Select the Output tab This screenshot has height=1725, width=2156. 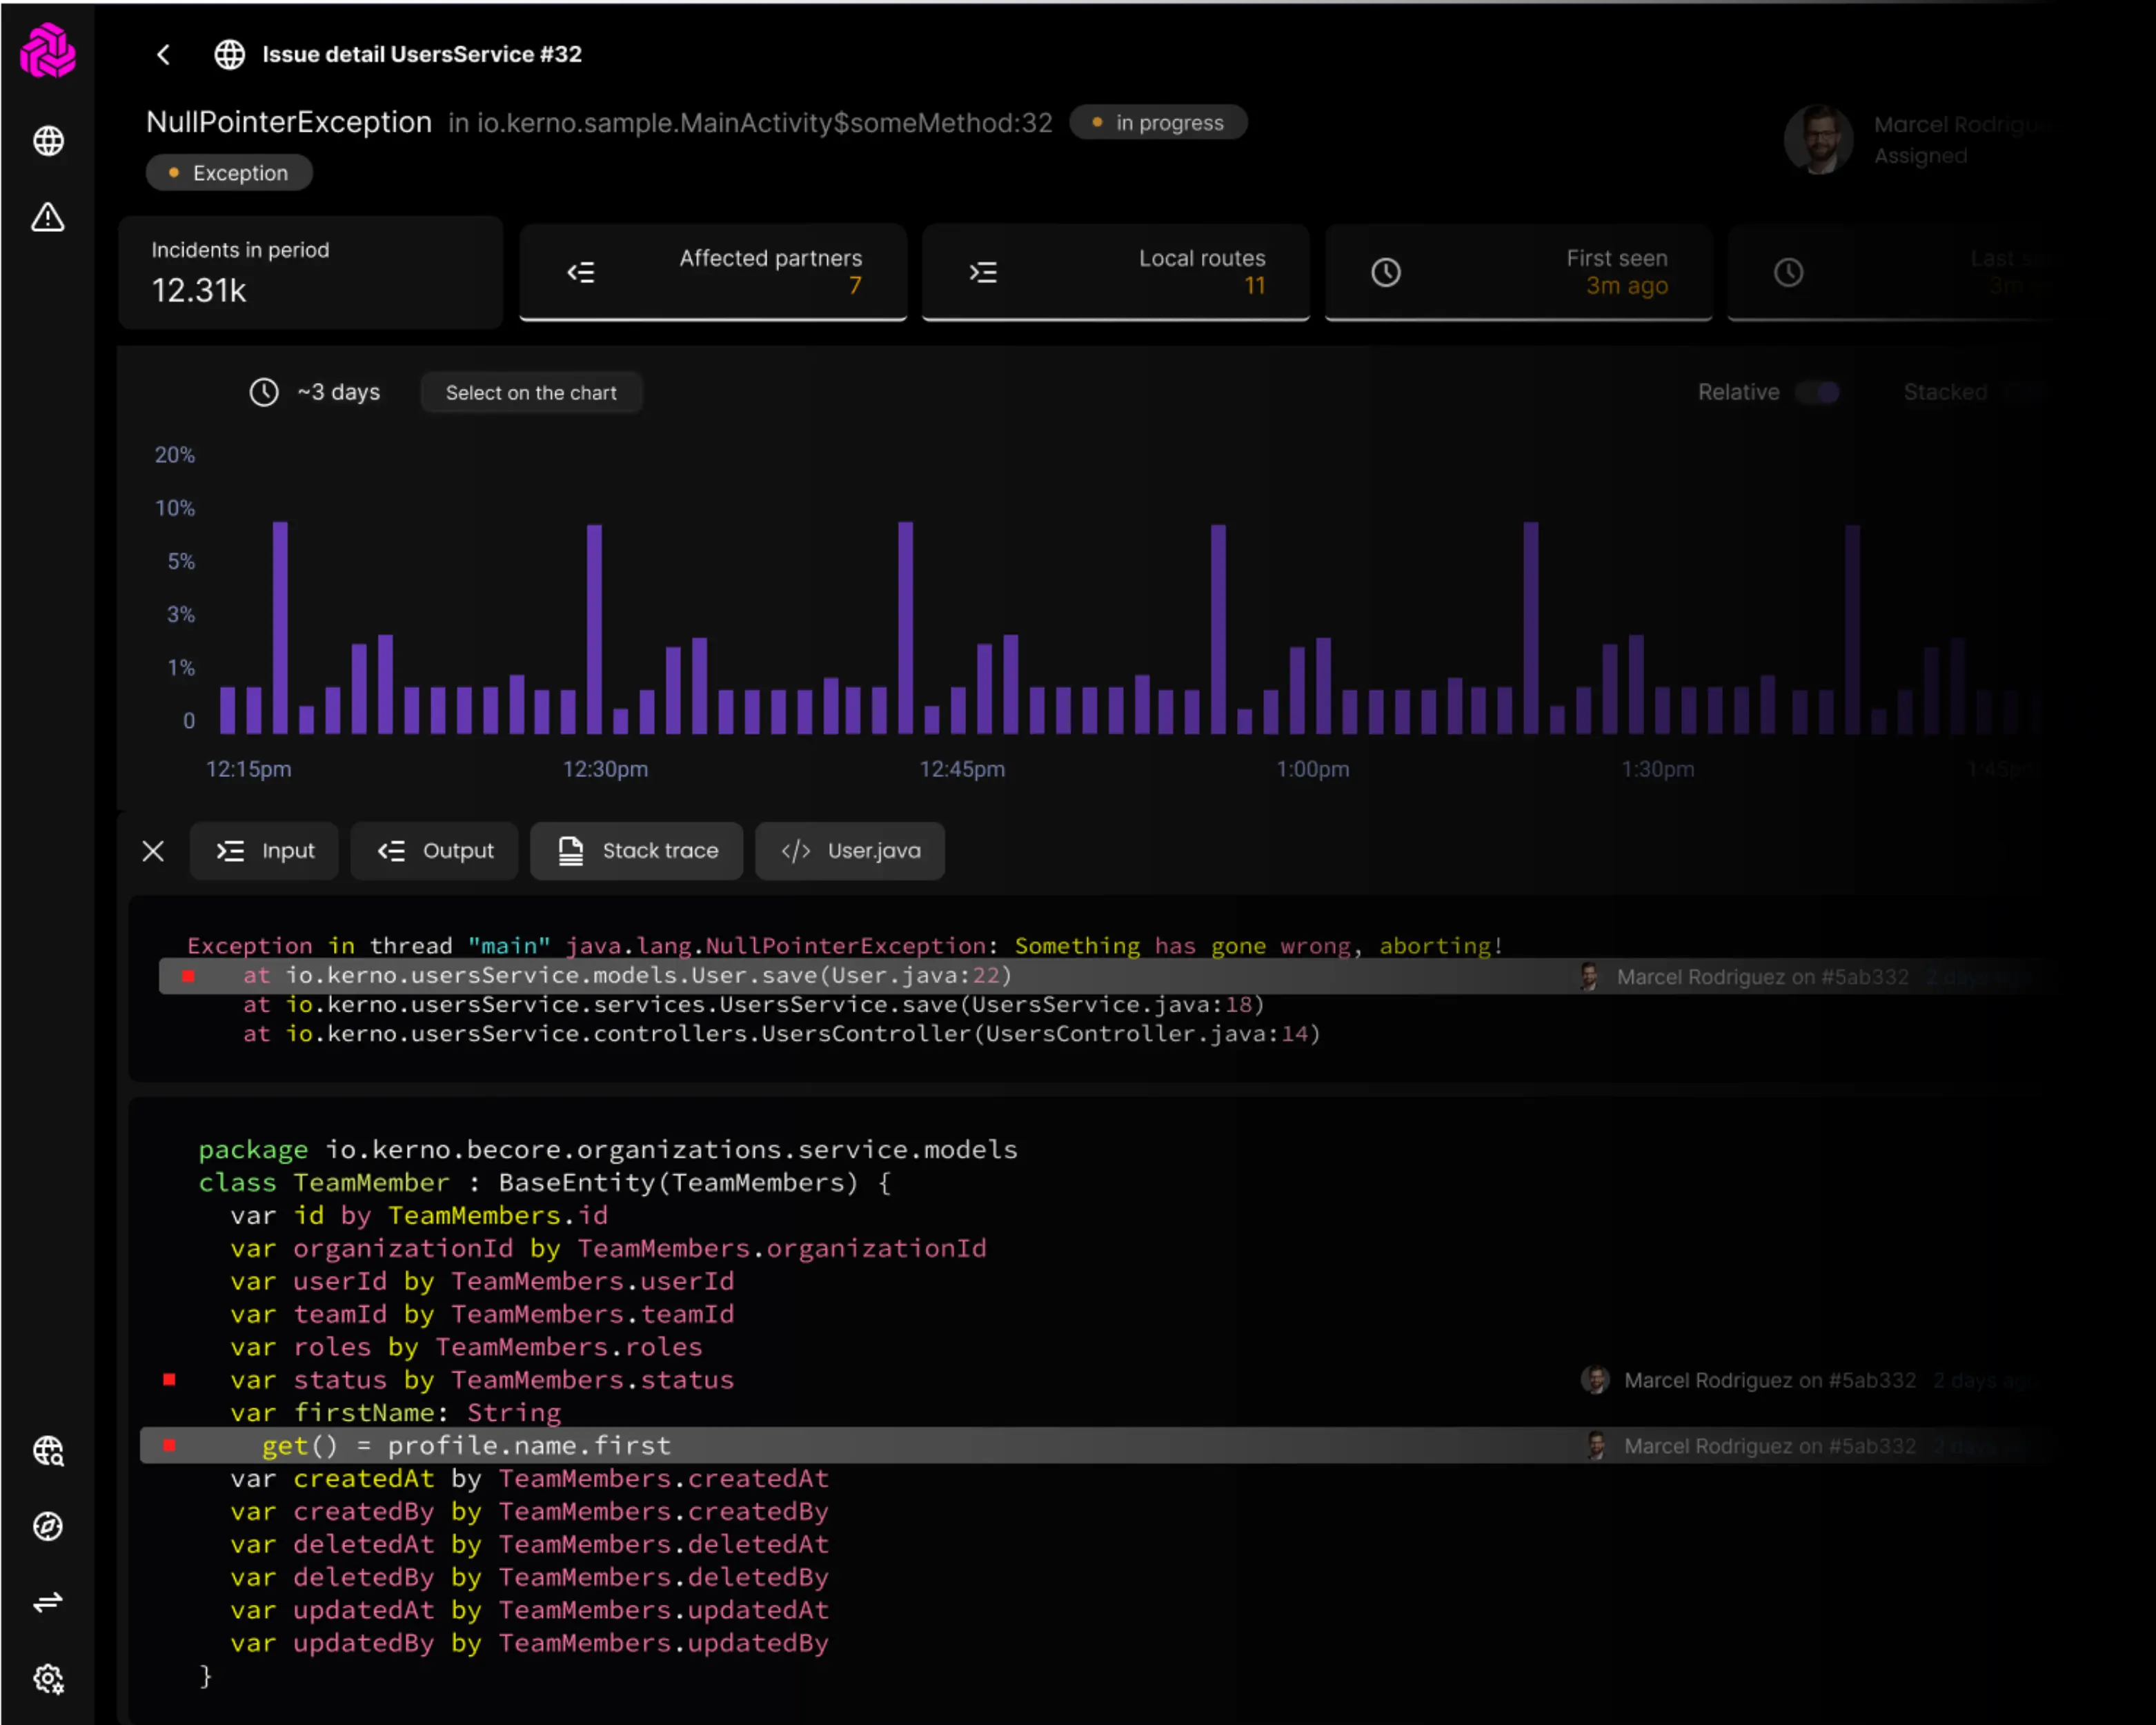coord(434,851)
